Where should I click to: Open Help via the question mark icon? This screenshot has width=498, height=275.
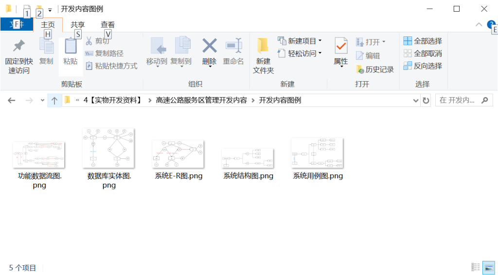click(491, 24)
